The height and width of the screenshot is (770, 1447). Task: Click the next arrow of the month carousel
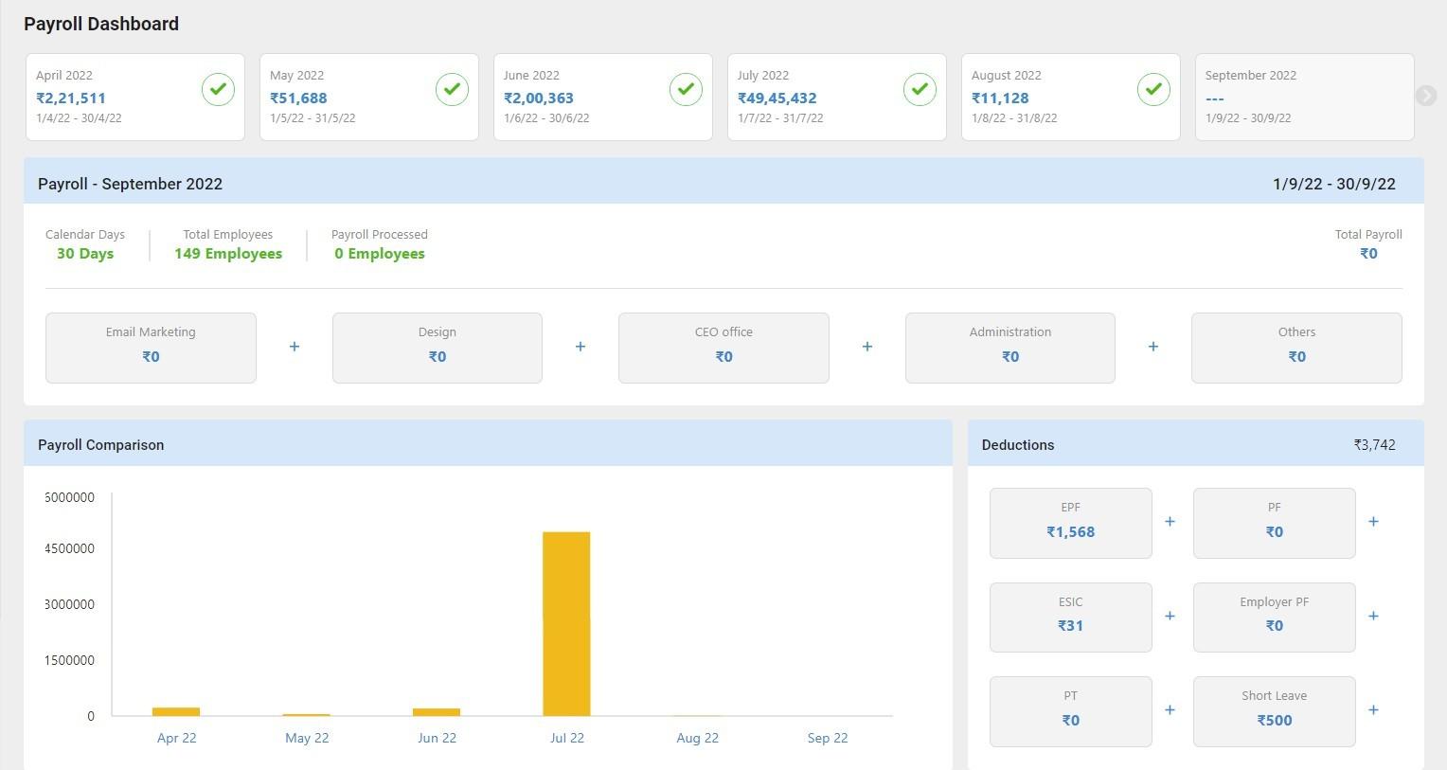coord(1426,96)
